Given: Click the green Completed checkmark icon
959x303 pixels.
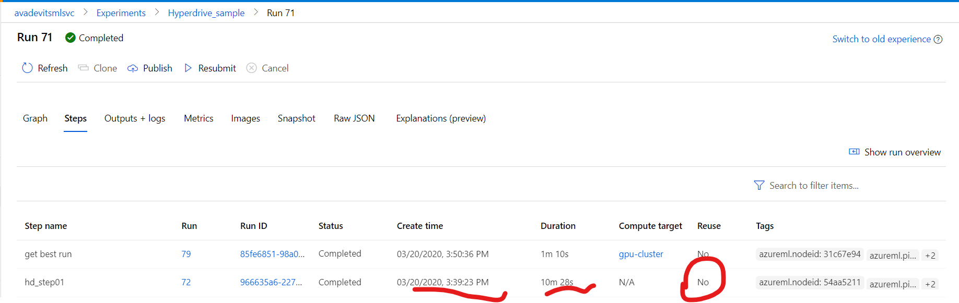Looking at the screenshot, I should click(70, 38).
